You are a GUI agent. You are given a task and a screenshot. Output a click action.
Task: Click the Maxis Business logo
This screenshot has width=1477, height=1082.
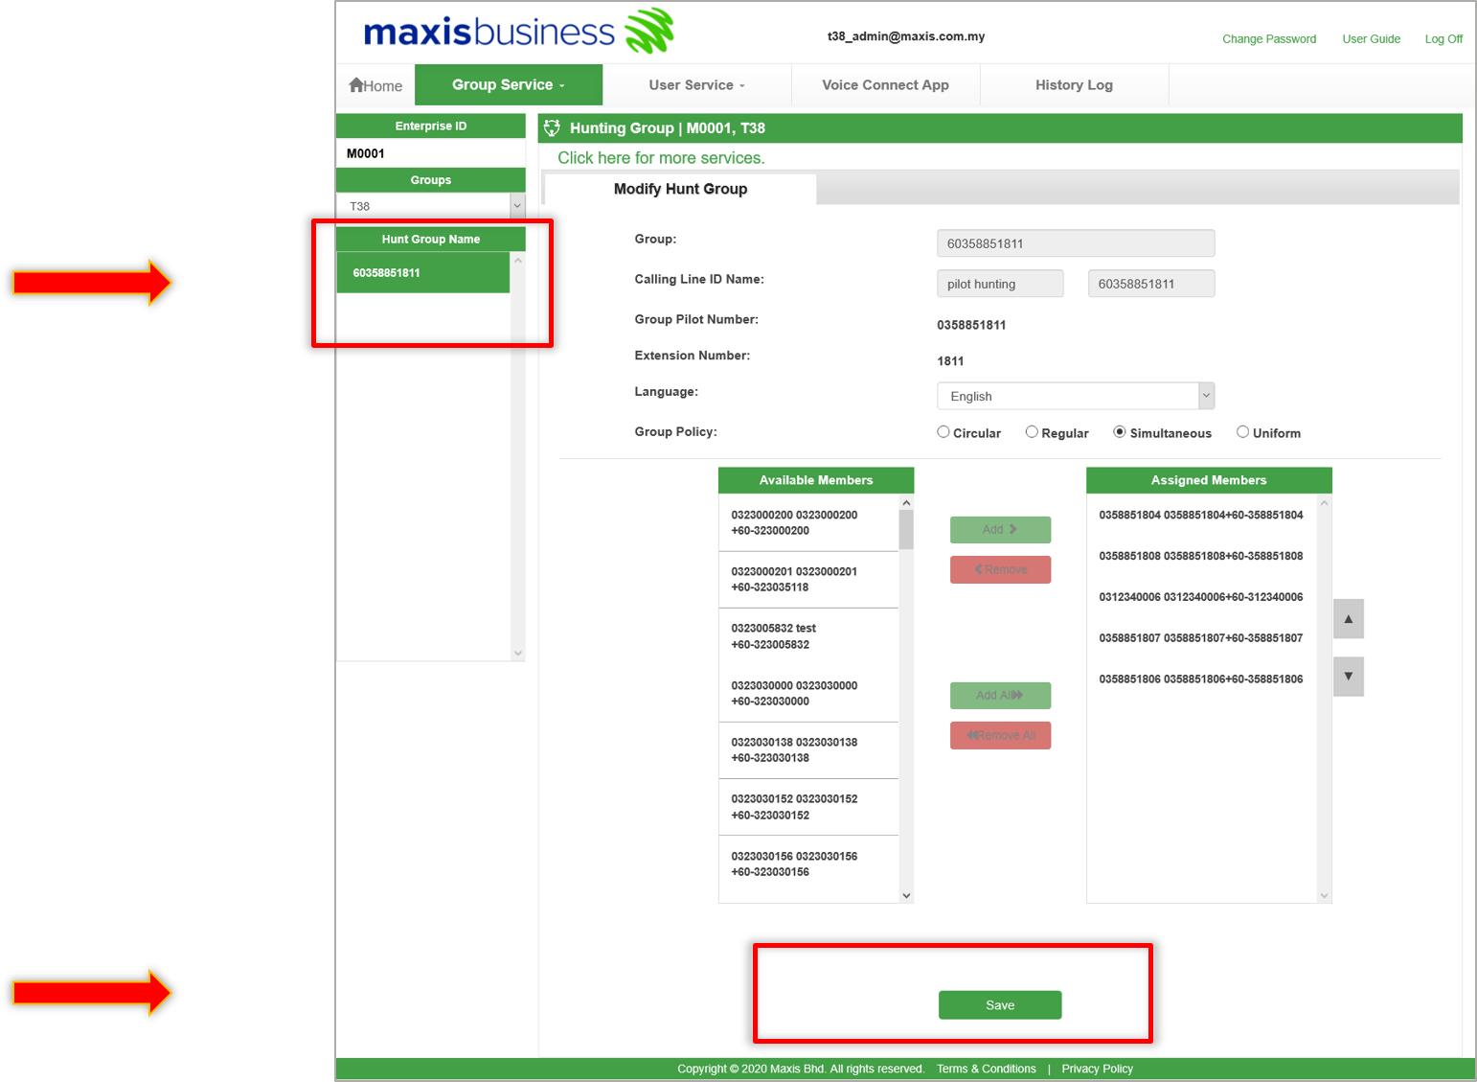pyautogui.click(x=517, y=31)
